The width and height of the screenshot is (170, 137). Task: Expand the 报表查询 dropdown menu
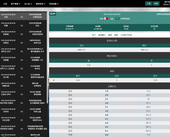(41, 4)
